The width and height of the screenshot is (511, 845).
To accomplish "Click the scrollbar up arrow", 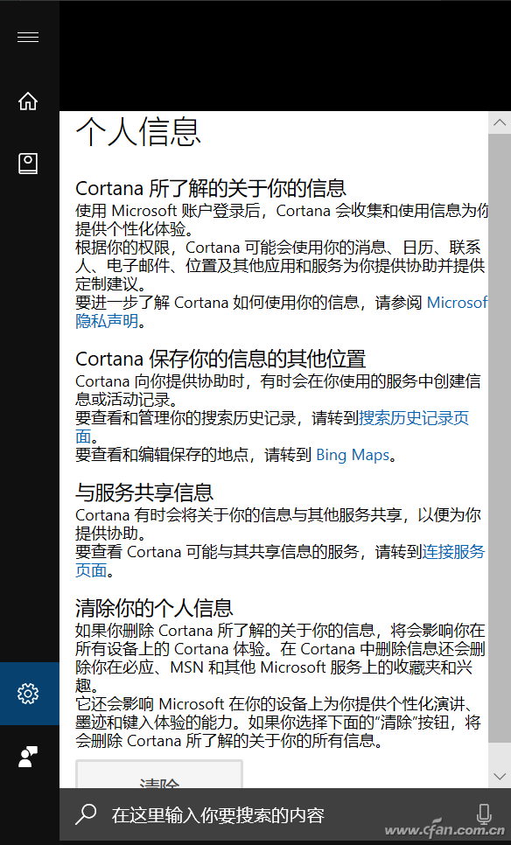I will pos(500,122).
